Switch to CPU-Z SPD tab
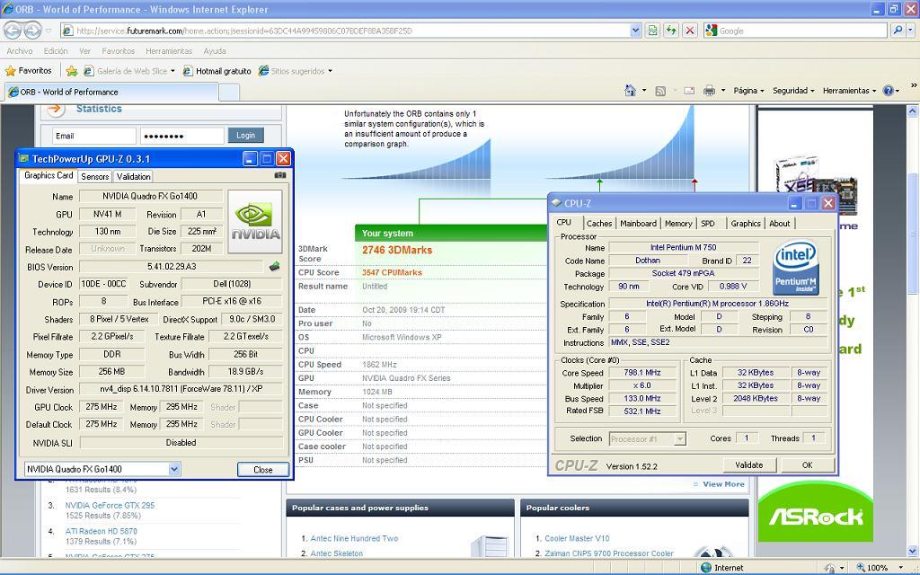The image size is (920, 575). point(708,224)
